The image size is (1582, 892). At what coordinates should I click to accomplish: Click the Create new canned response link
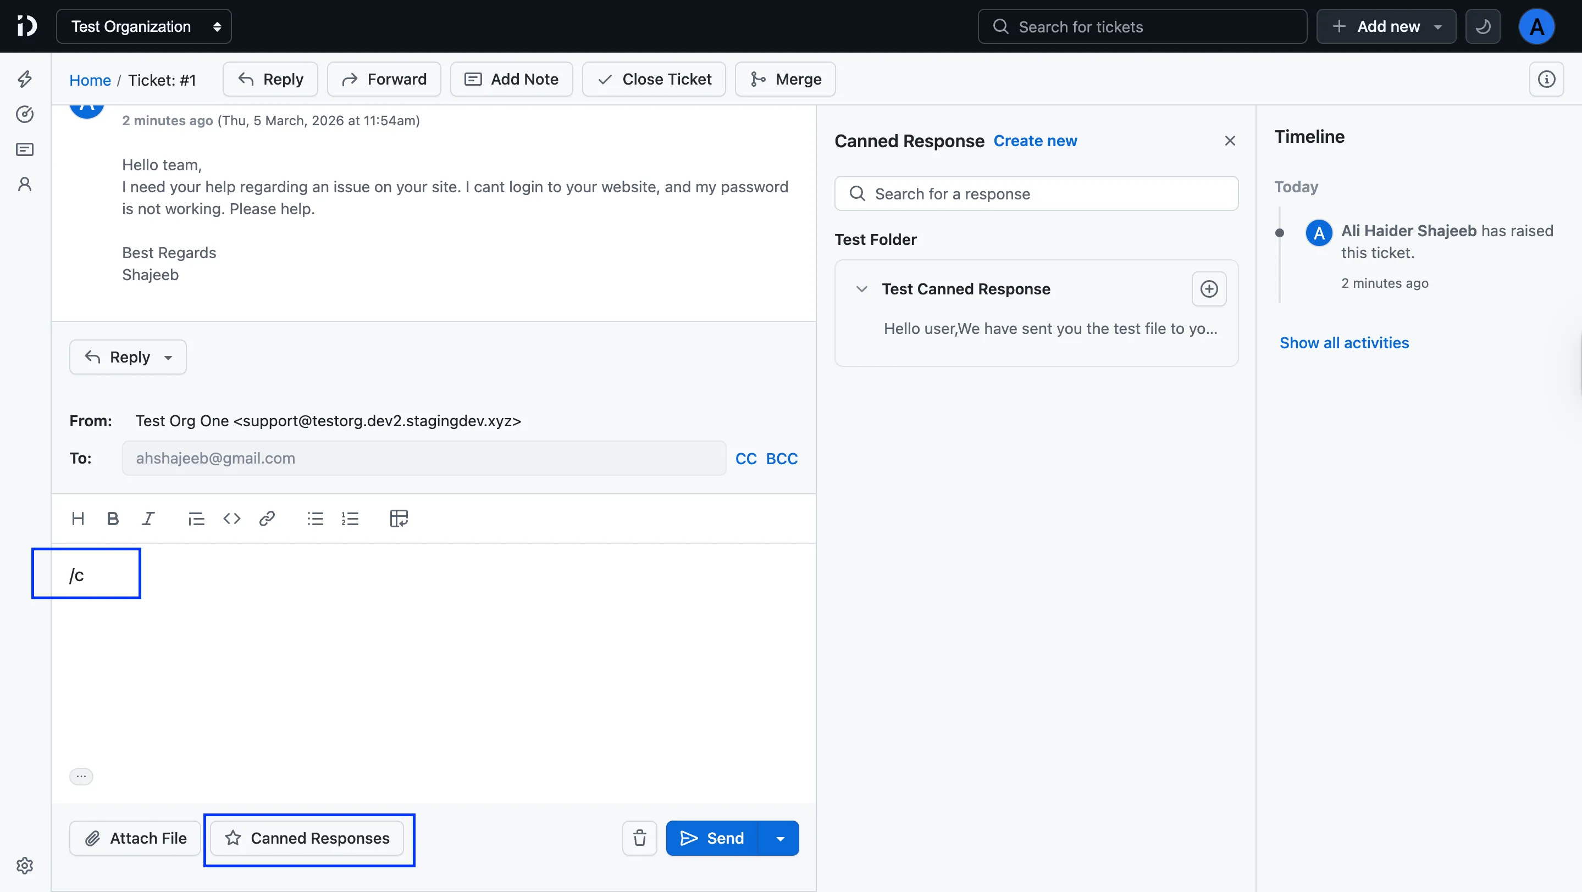pyautogui.click(x=1035, y=141)
